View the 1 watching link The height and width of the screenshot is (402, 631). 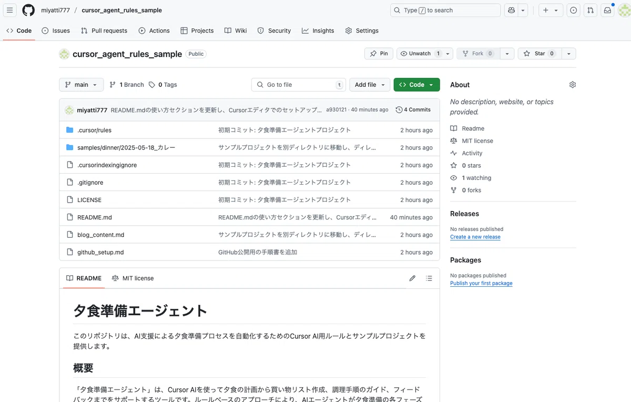point(471,178)
